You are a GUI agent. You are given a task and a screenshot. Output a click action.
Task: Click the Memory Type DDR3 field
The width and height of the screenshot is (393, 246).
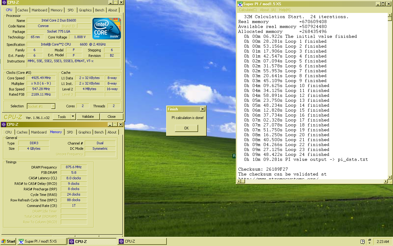pos(34,143)
